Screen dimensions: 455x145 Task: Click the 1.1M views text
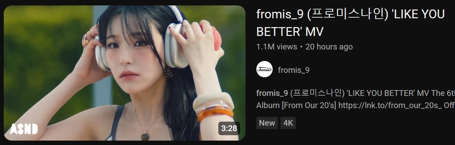tap(277, 47)
